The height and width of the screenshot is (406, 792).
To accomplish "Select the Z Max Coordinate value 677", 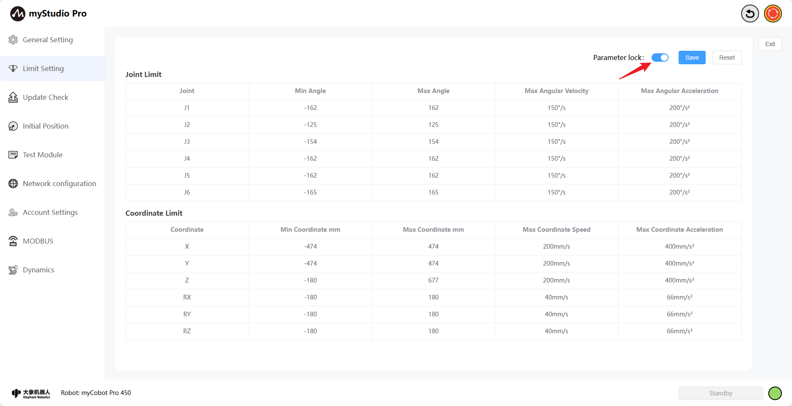I will [433, 280].
